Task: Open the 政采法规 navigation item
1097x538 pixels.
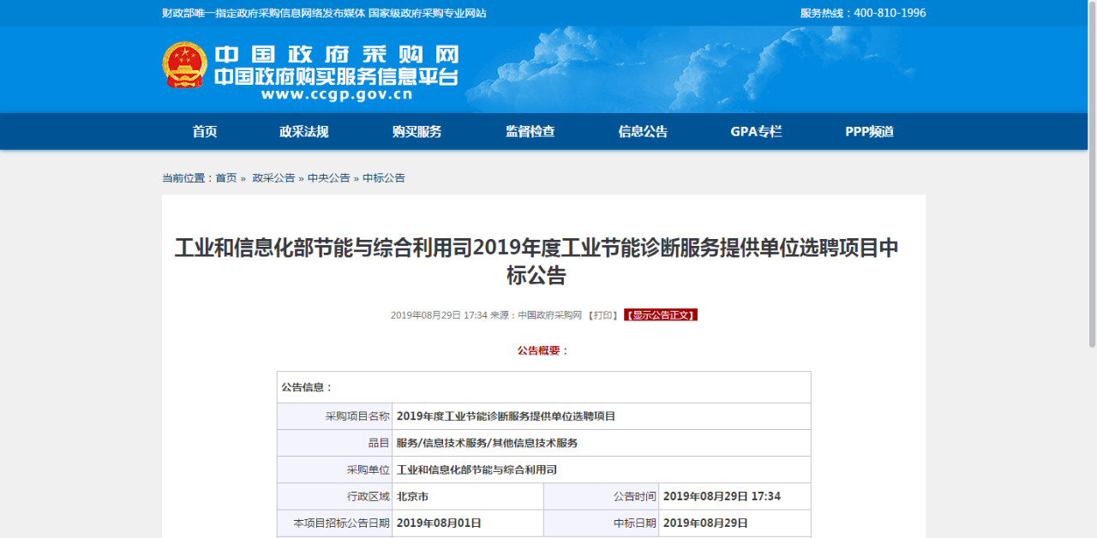Action: click(304, 132)
